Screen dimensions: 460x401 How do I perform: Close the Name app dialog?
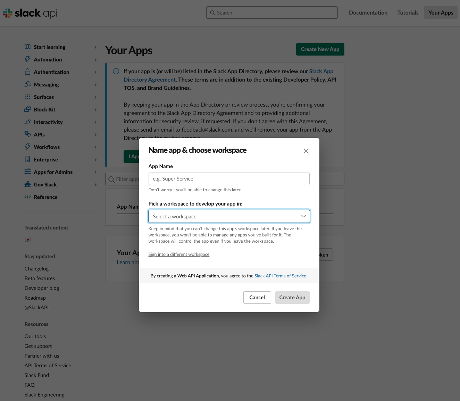pos(306,151)
